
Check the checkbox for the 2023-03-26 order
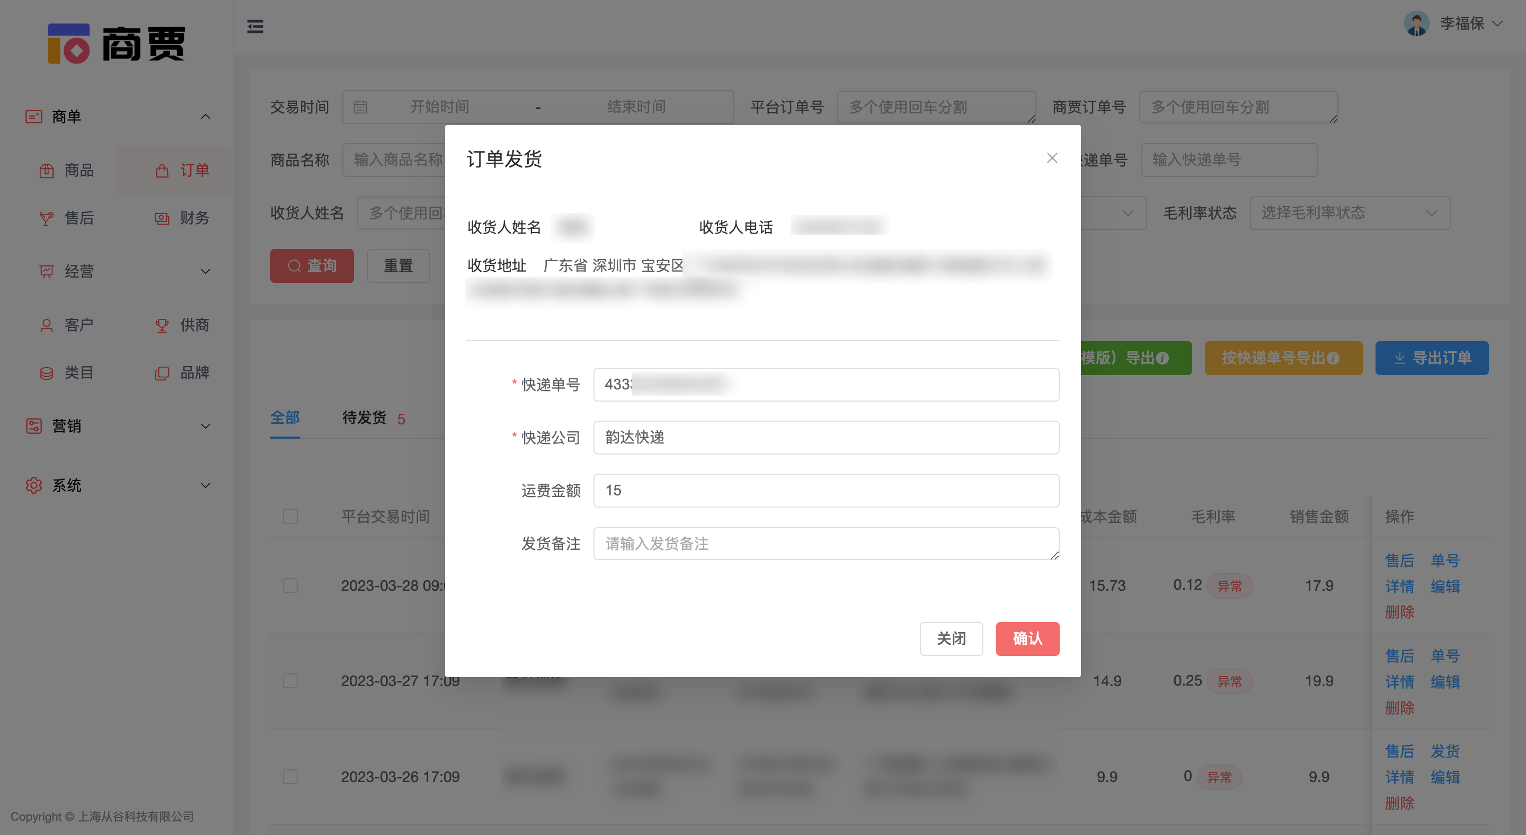point(290,776)
